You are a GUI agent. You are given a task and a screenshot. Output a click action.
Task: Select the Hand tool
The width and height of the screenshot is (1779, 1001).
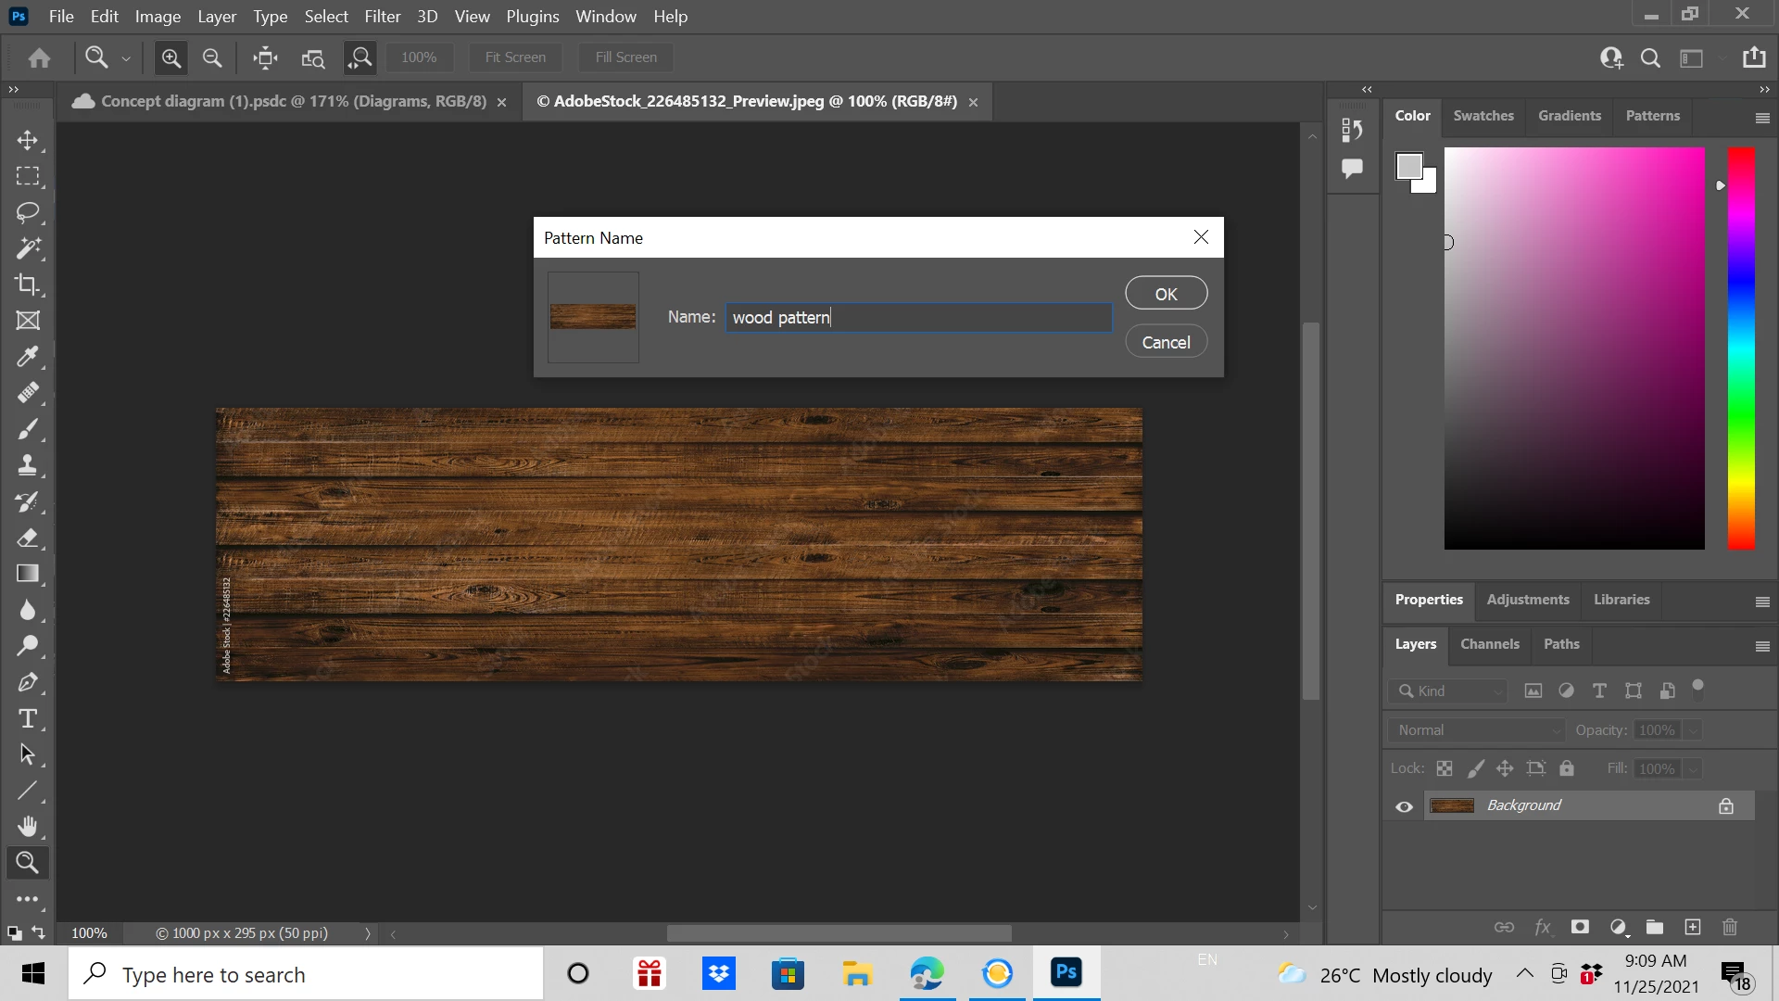(x=28, y=826)
